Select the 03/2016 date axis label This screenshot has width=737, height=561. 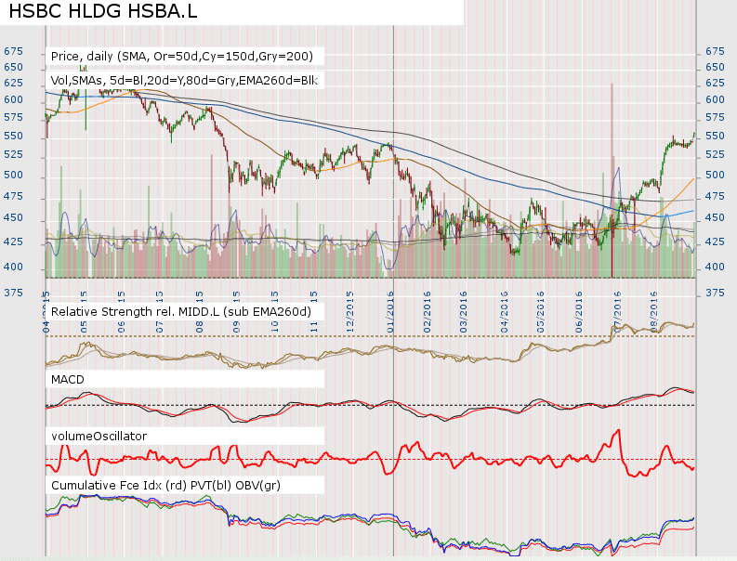(464, 312)
